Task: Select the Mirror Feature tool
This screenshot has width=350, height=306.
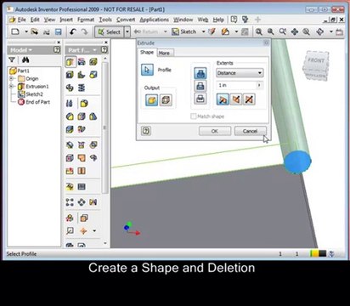Action: click(x=93, y=202)
